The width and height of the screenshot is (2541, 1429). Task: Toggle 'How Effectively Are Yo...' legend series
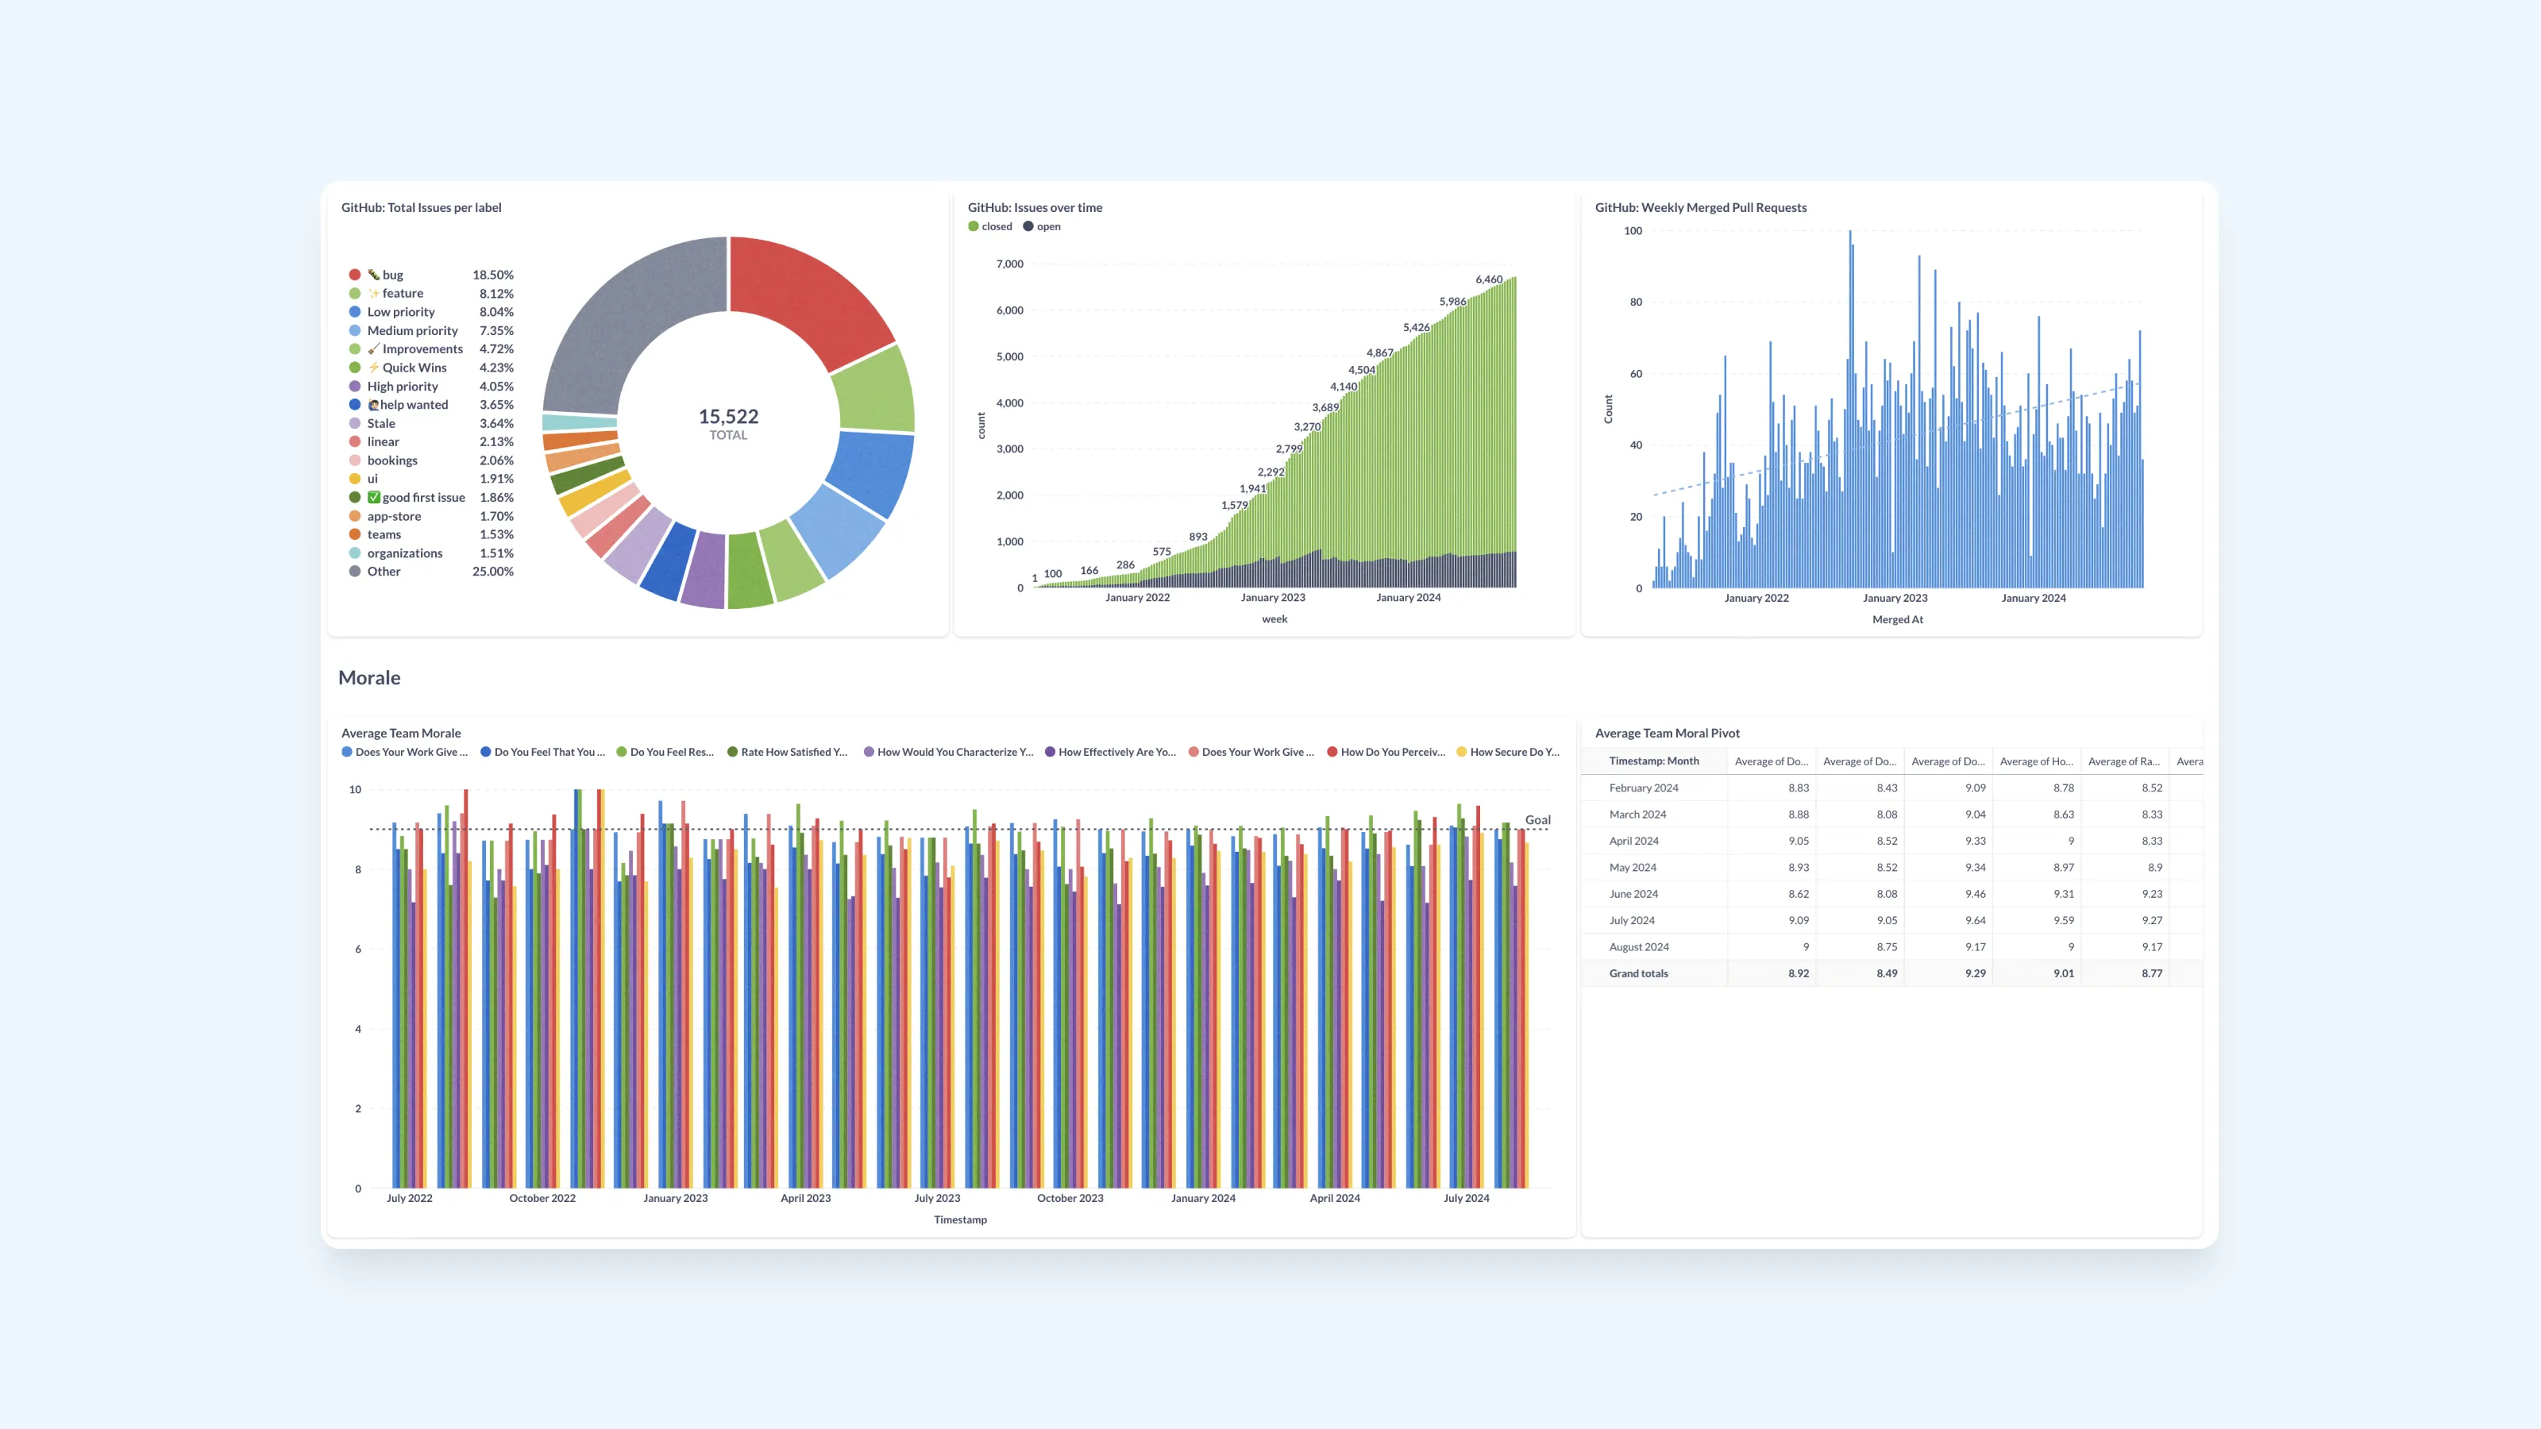click(1111, 752)
